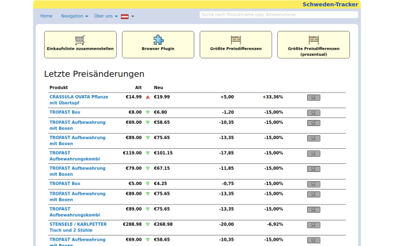Open the shopping list builder cart icon
The image size is (394, 246).
80,40
